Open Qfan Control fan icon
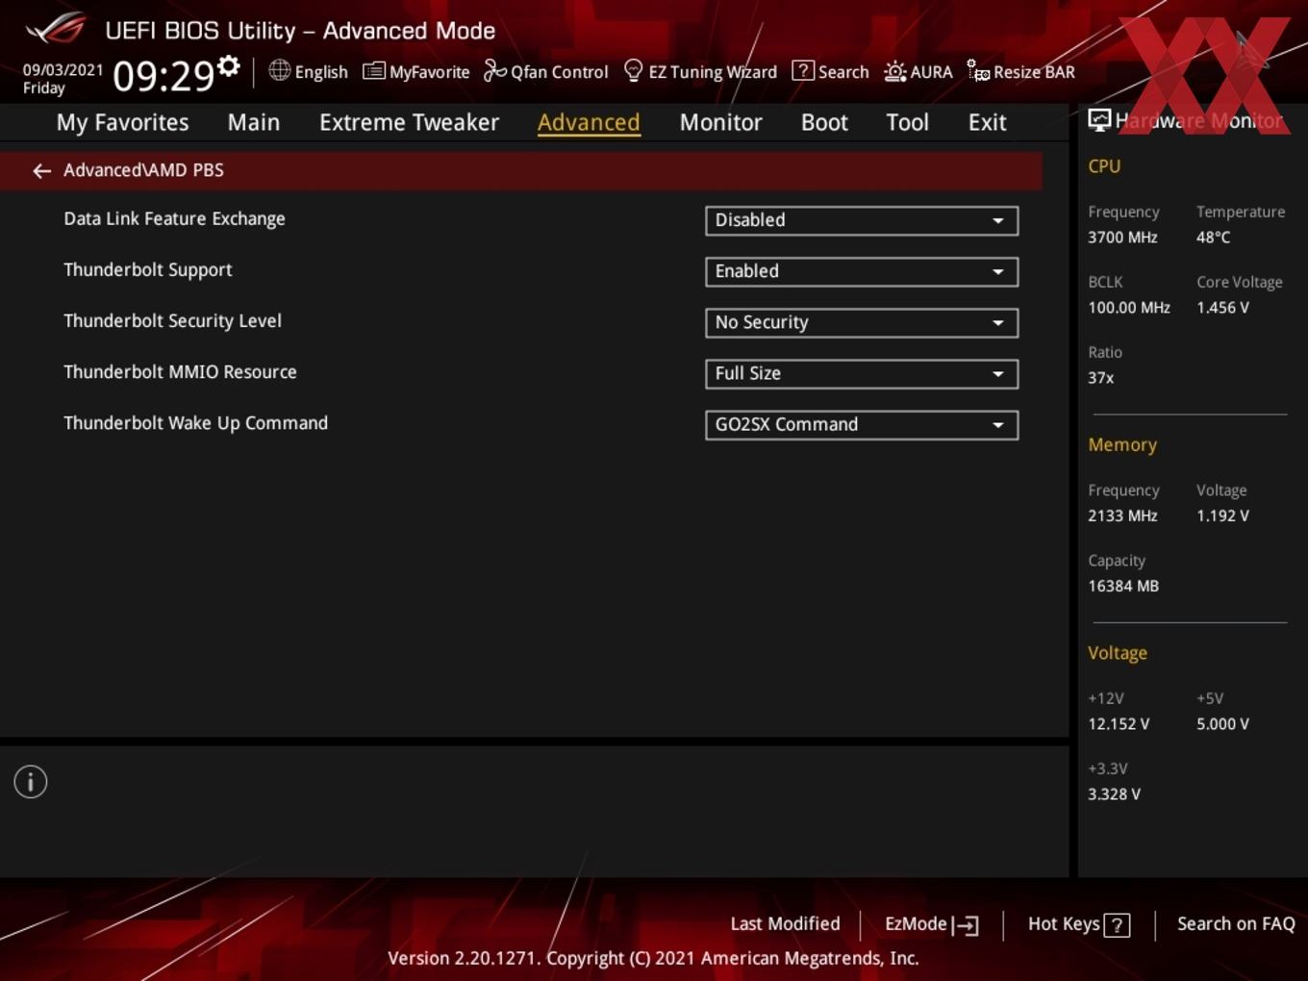 point(494,70)
